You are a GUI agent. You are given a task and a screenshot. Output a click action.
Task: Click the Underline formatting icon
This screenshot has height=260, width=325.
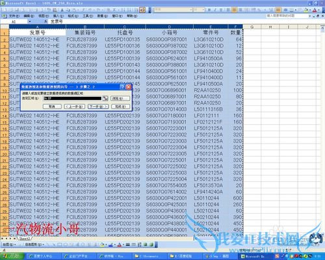[221, 10]
